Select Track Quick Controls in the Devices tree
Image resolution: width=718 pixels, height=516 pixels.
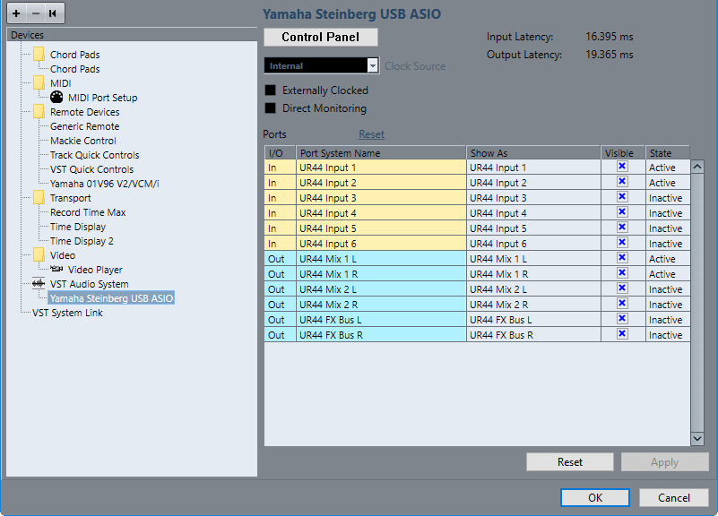95,155
